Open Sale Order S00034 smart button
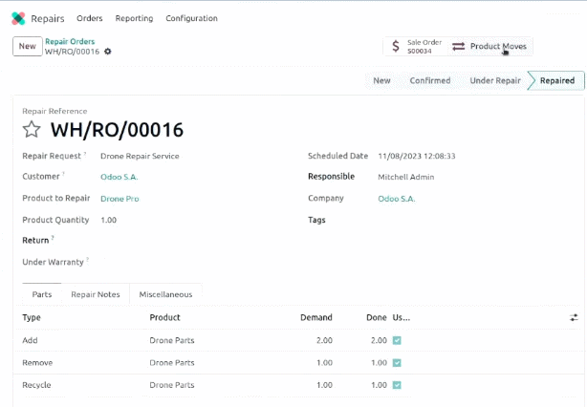587x407 pixels. pyautogui.click(x=418, y=47)
